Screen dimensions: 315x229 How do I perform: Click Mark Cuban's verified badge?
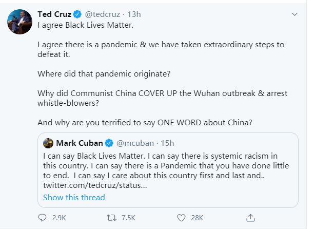[109, 142]
